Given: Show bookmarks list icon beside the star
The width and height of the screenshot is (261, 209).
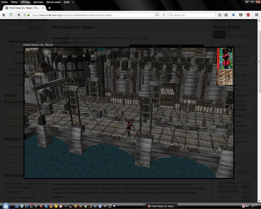Looking at the screenshot, I should 226,15.
